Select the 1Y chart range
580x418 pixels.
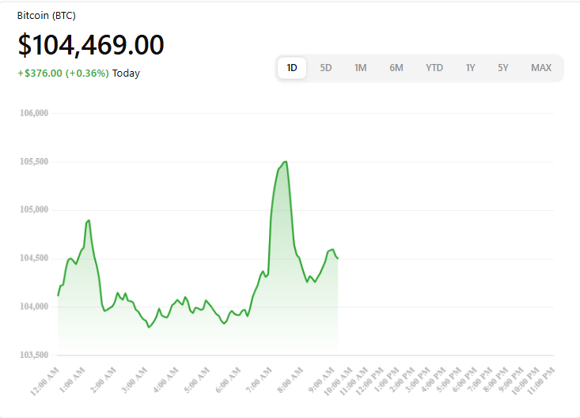tap(470, 68)
